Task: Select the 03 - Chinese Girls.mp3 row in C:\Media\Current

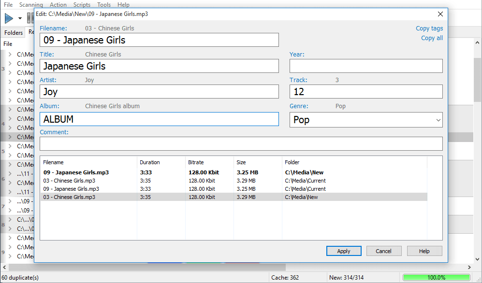Action: pyautogui.click(x=234, y=181)
